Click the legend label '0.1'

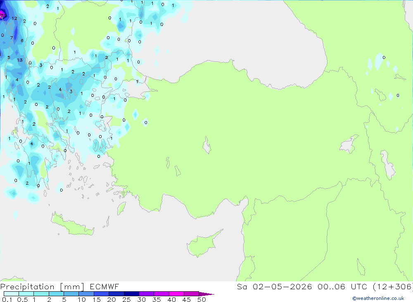point(7,300)
